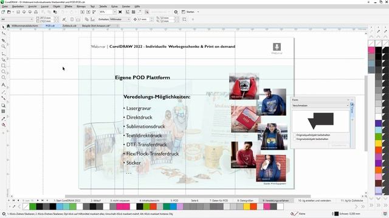Click the Form docker vertical tab
This screenshot has height=218, width=389.
353,109
